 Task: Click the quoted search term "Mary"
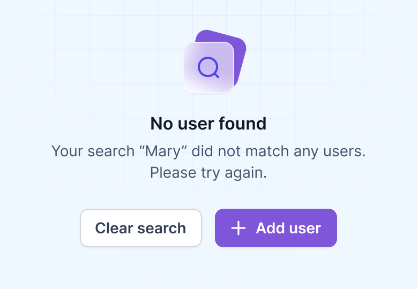(x=165, y=151)
